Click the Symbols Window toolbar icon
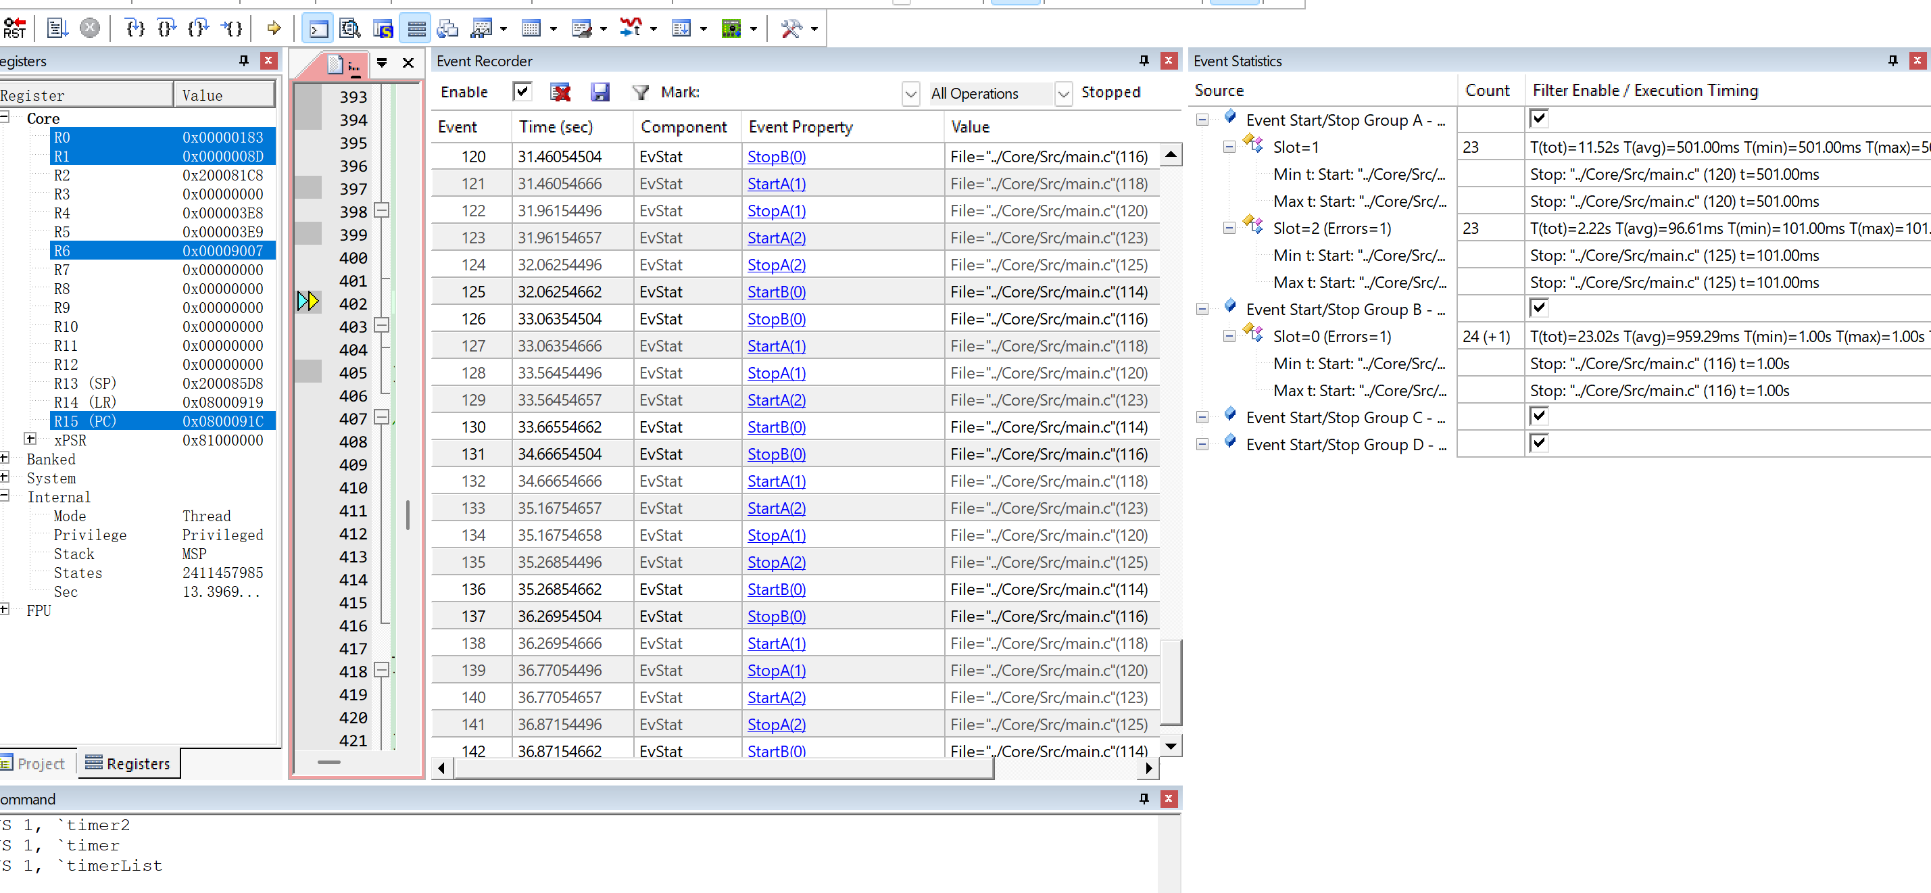The image size is (1931, 893). 383,28
